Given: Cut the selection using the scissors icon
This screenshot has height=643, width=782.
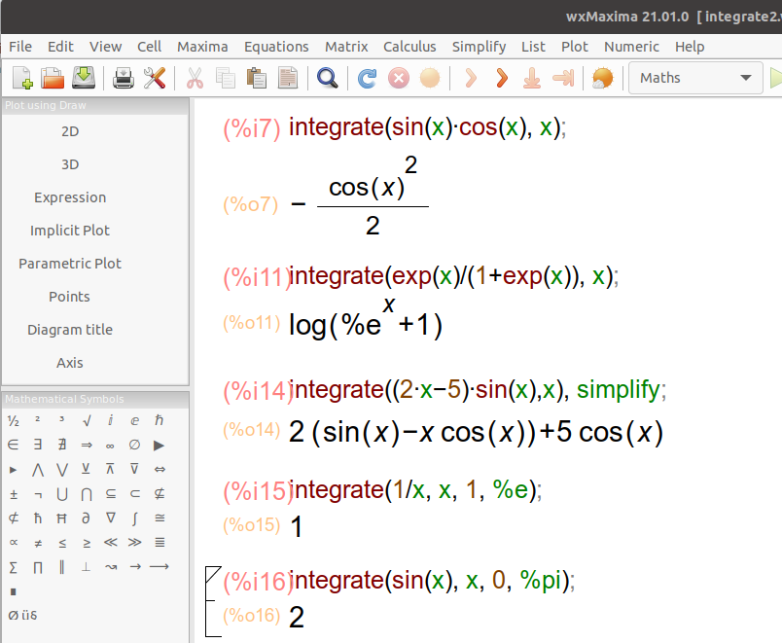Looking at the screenshot, I should (x=194, y=80).
